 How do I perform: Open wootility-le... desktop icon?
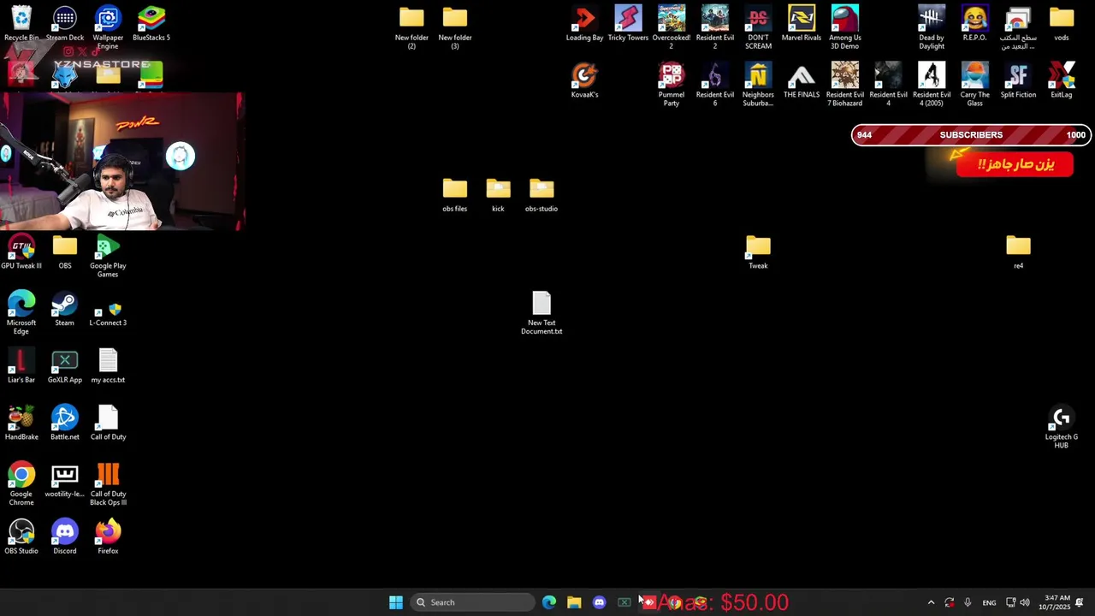click(65, 480)
